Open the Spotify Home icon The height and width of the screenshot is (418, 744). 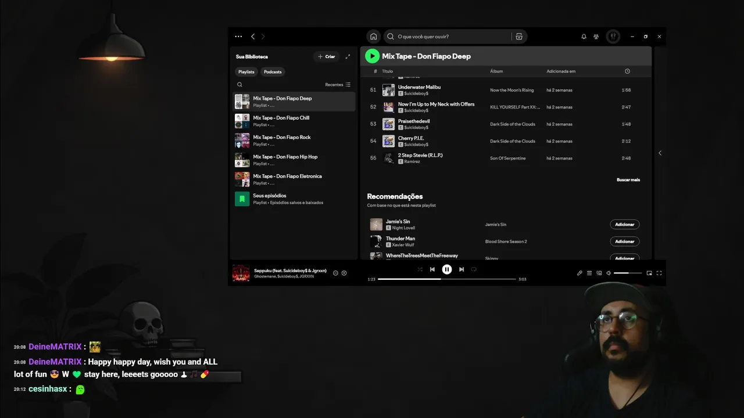tap(374, 37)
